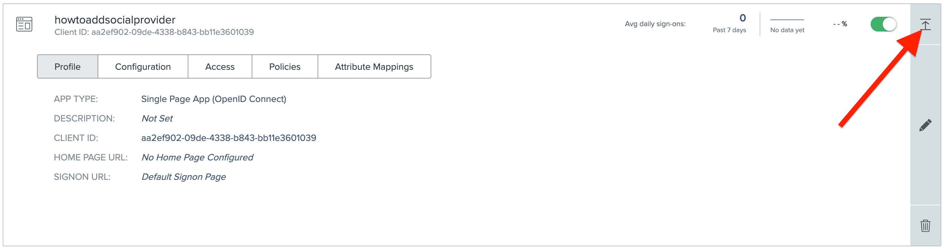Disable the application with the green toggle
The height and width of the screenshot is (249, 944).
883,24
